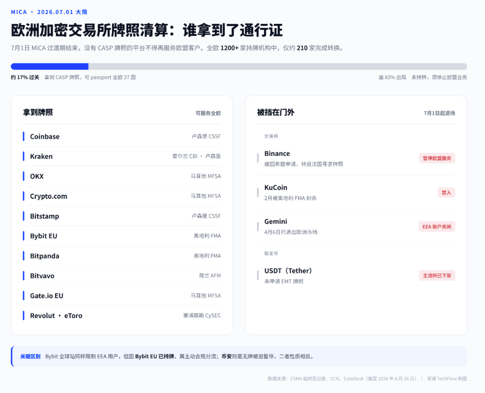The width and height of the screenshot is (485, 393).
Task: Select the Bitstamp row
Action: coord(122,216)
